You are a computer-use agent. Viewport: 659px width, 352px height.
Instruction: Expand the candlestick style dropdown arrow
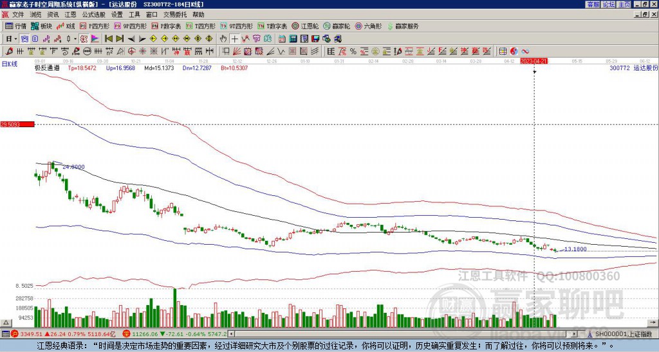point(75,39)
